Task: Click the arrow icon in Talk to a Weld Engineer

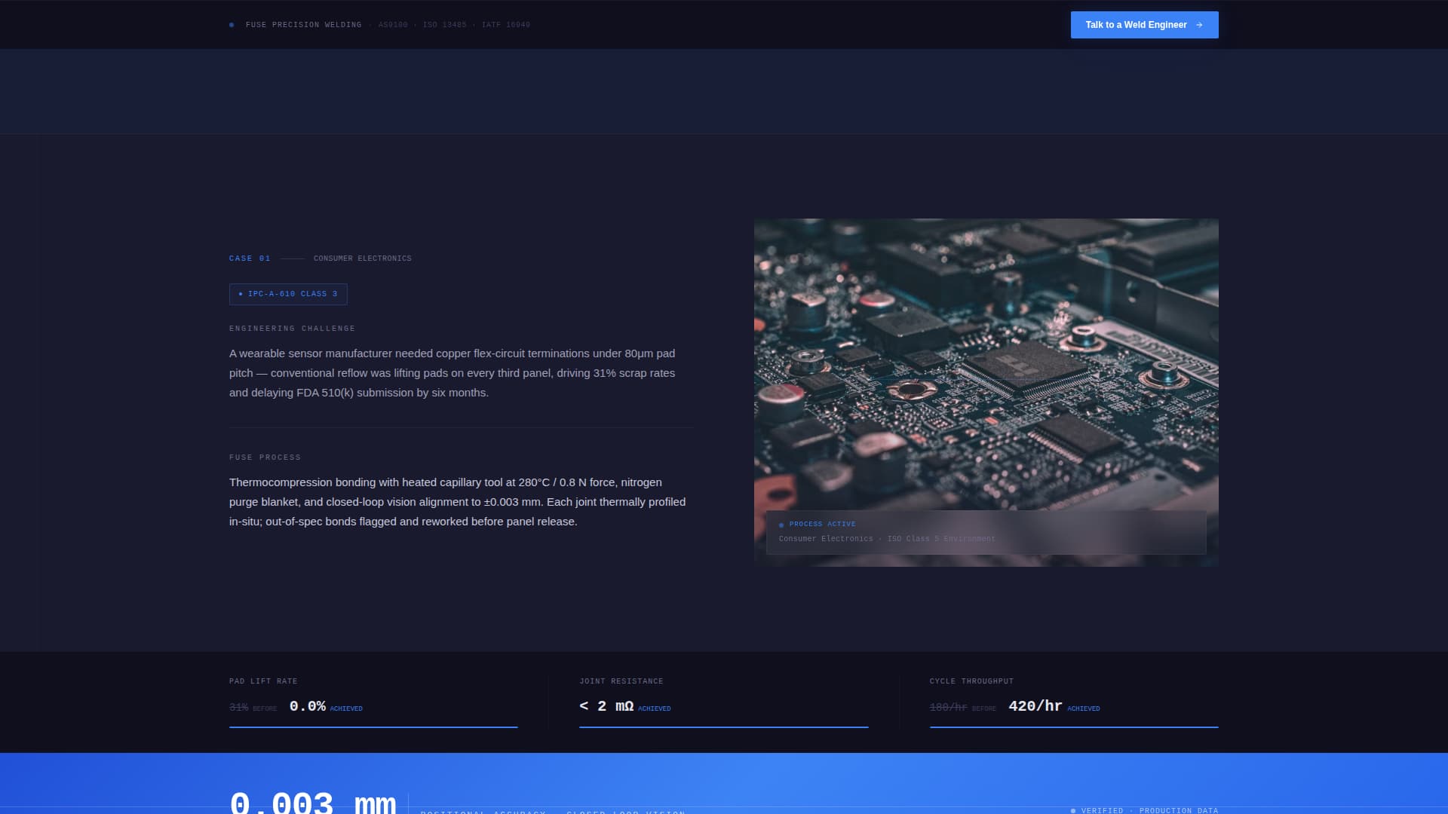Action: (x=1199, y=25)
